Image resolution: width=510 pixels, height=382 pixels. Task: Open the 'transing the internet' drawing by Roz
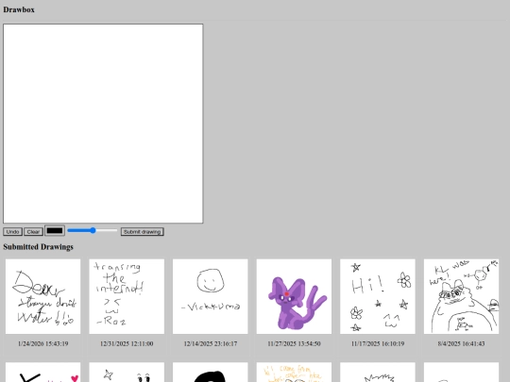pyautogui.click(x=127, y=296)
